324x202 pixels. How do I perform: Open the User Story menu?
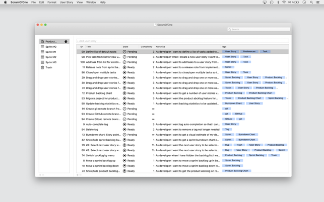coord(67,3)
